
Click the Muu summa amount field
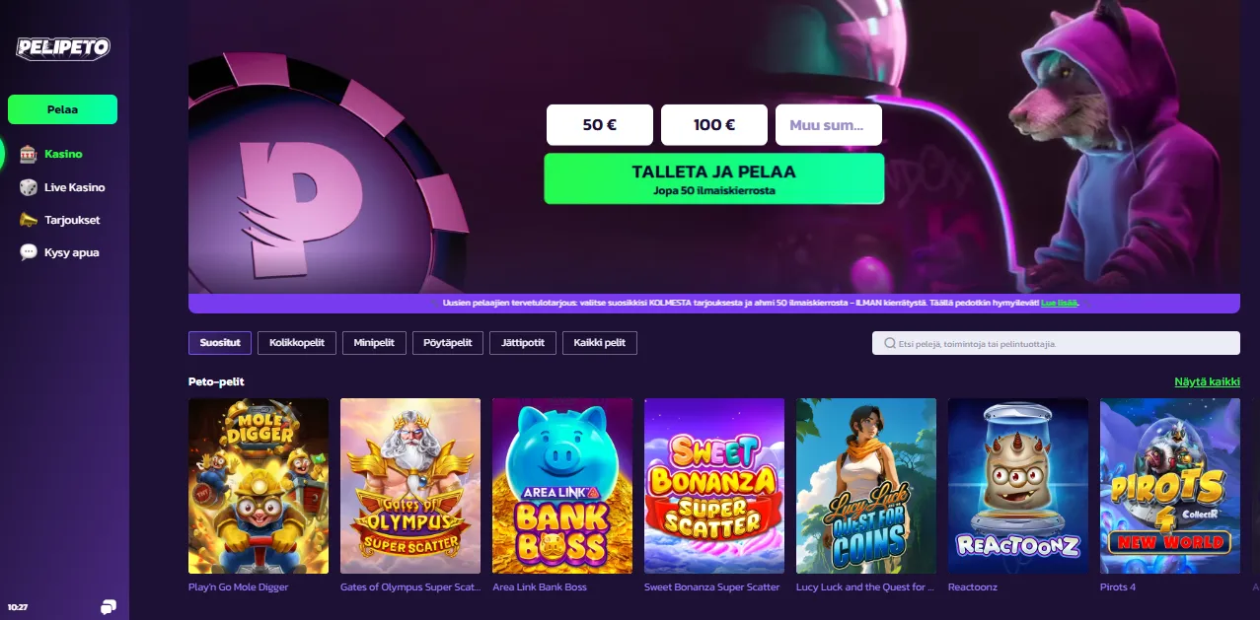[829, 125]
